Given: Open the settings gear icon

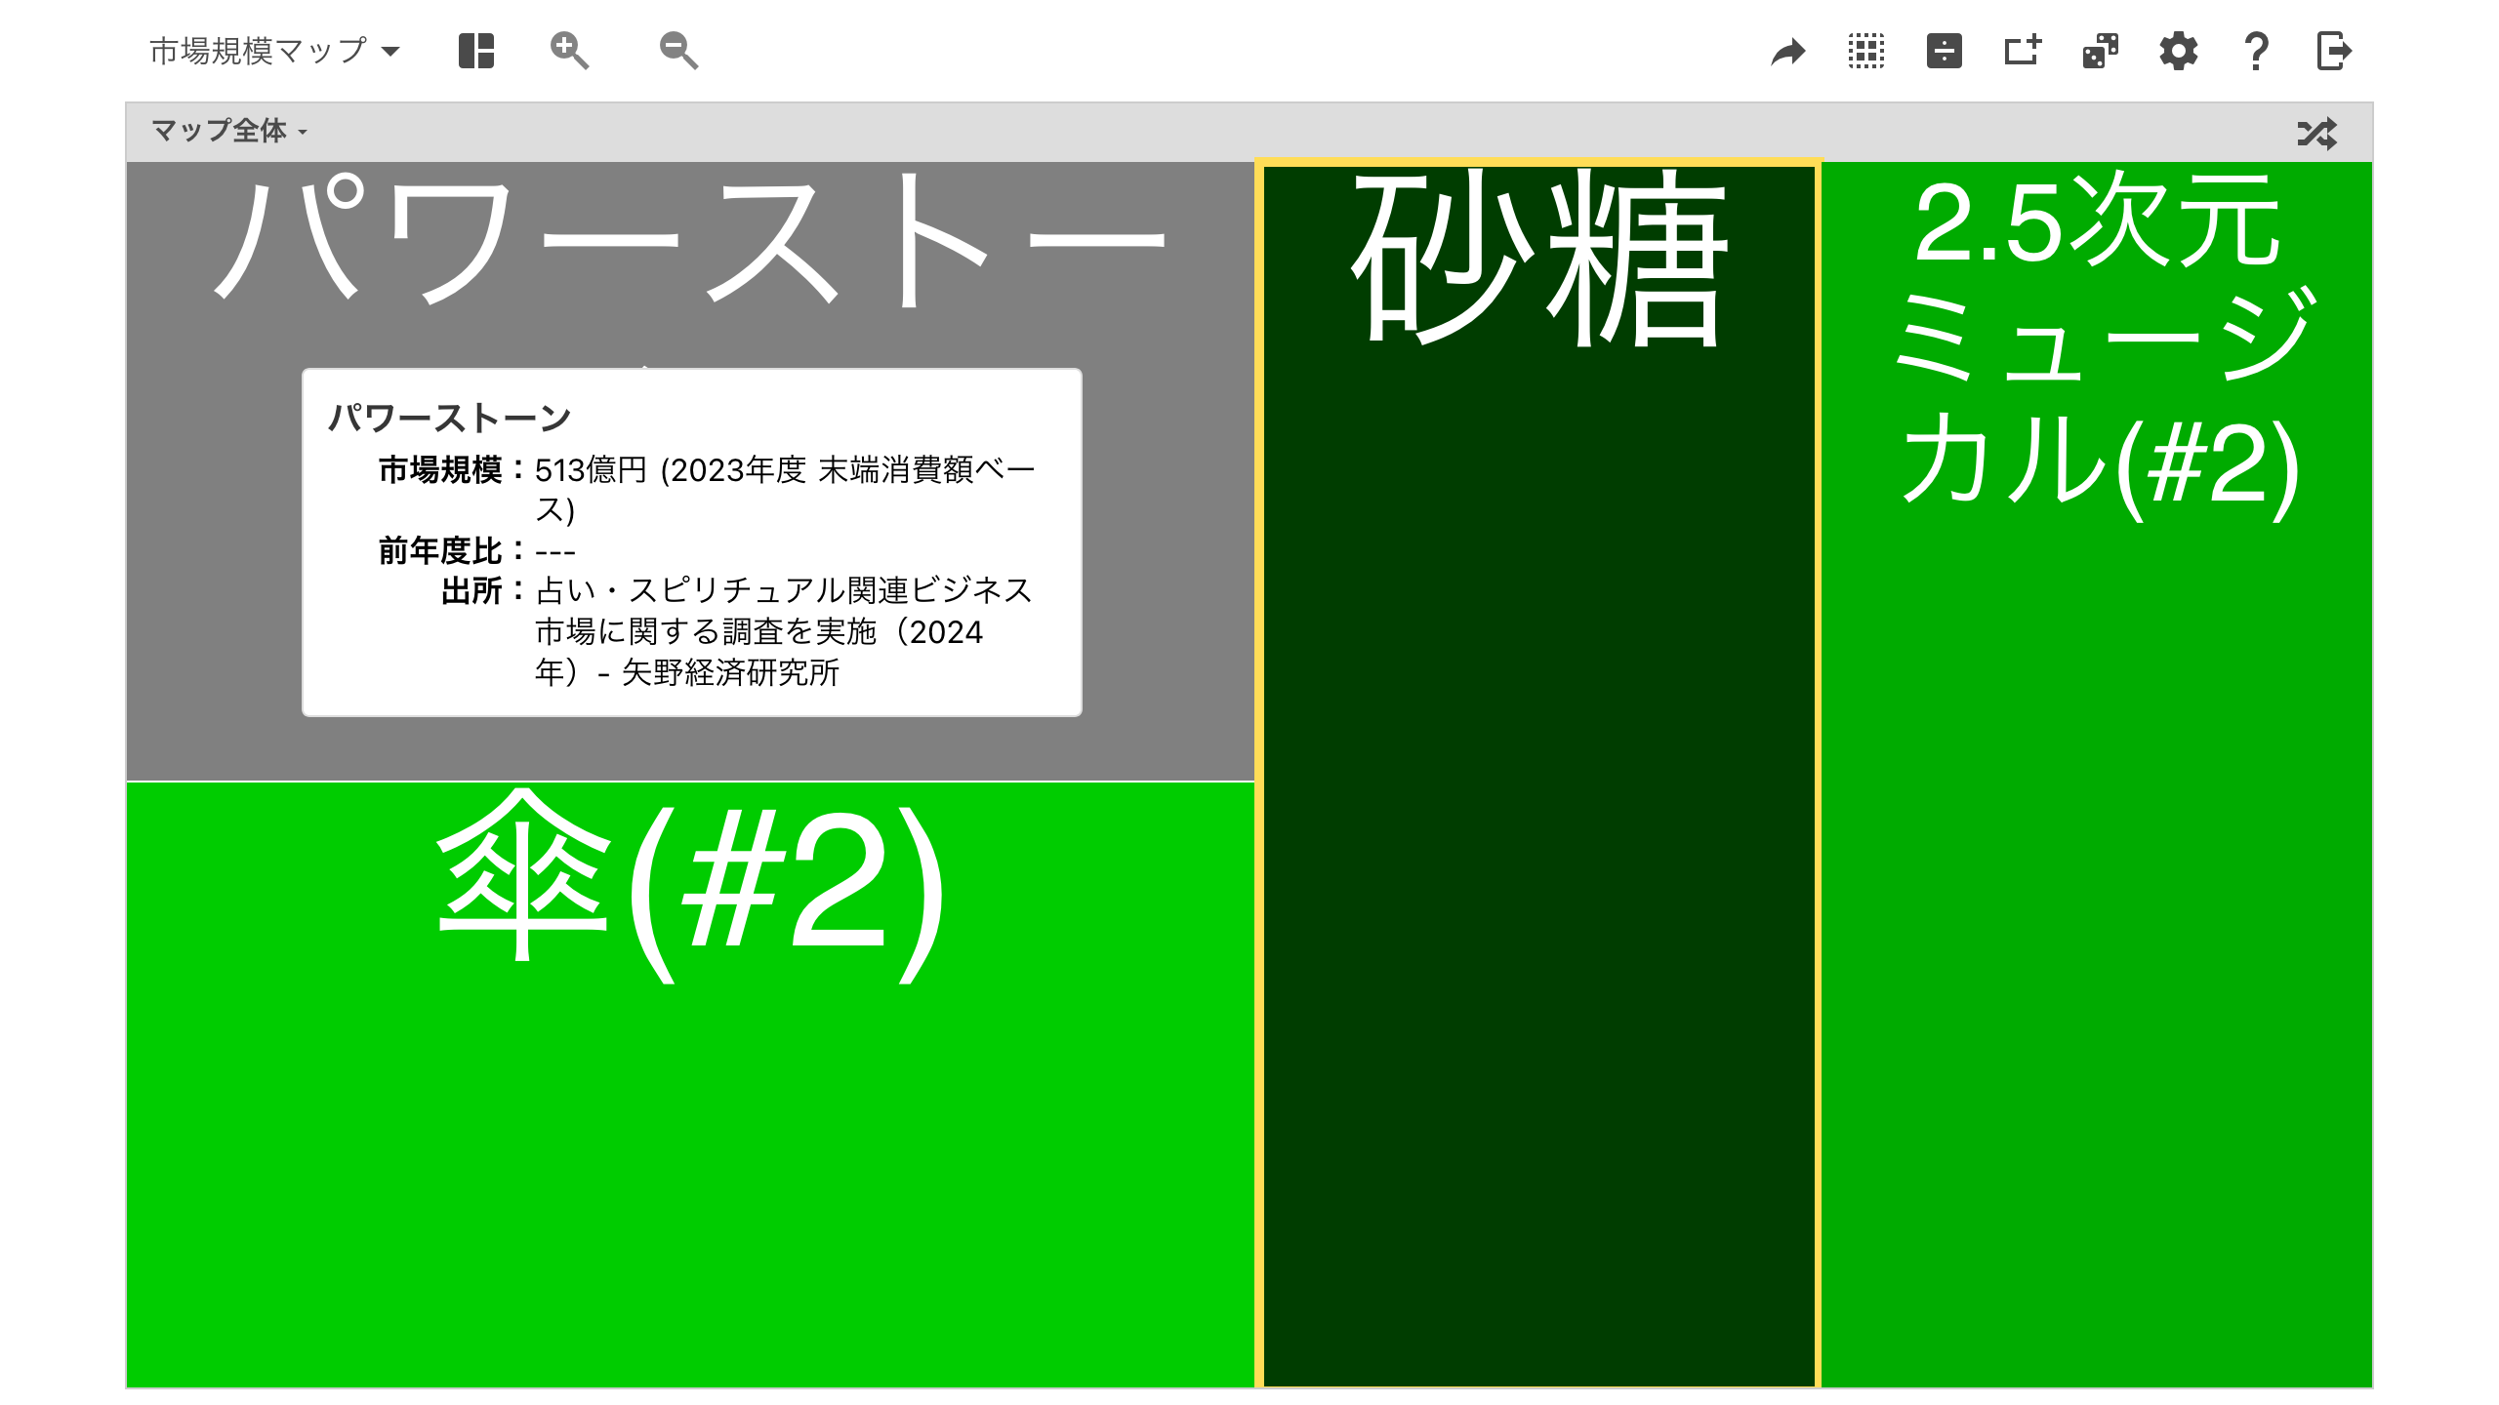Looking at the screenshot, I should (2179, 51).
